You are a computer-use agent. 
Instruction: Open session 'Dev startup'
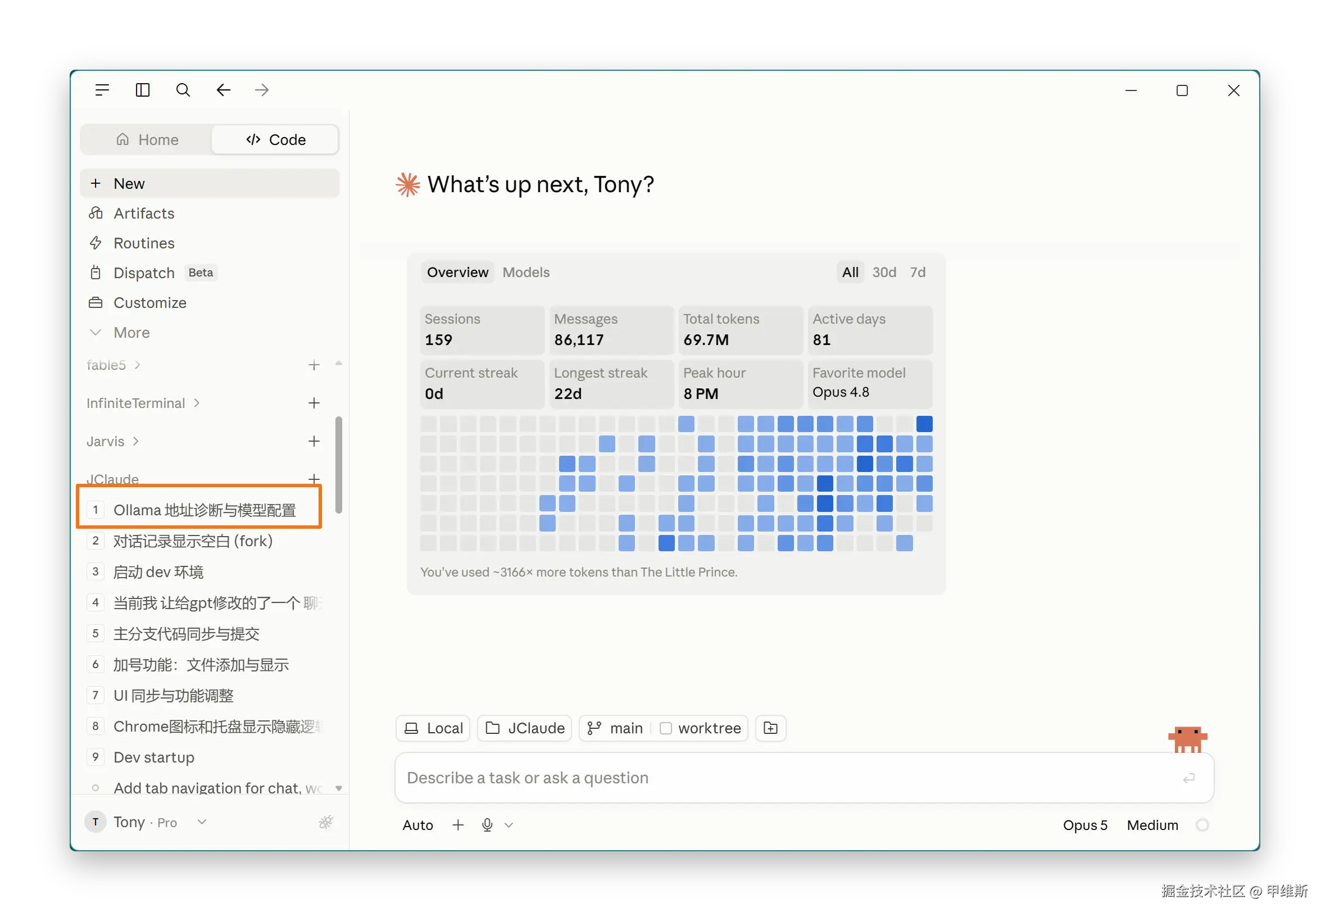pyautogui.click(x=206, y=757)
